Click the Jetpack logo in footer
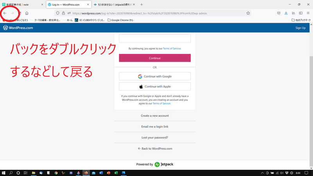Screen dimensions: 313x176 coord(164,164)
